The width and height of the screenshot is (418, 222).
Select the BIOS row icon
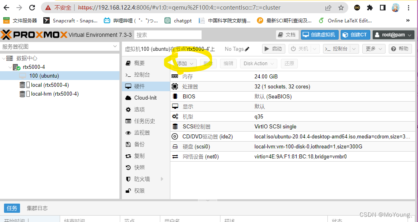click(175, 96)
